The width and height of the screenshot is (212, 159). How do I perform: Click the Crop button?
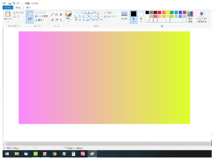click(x=40, y=13)
